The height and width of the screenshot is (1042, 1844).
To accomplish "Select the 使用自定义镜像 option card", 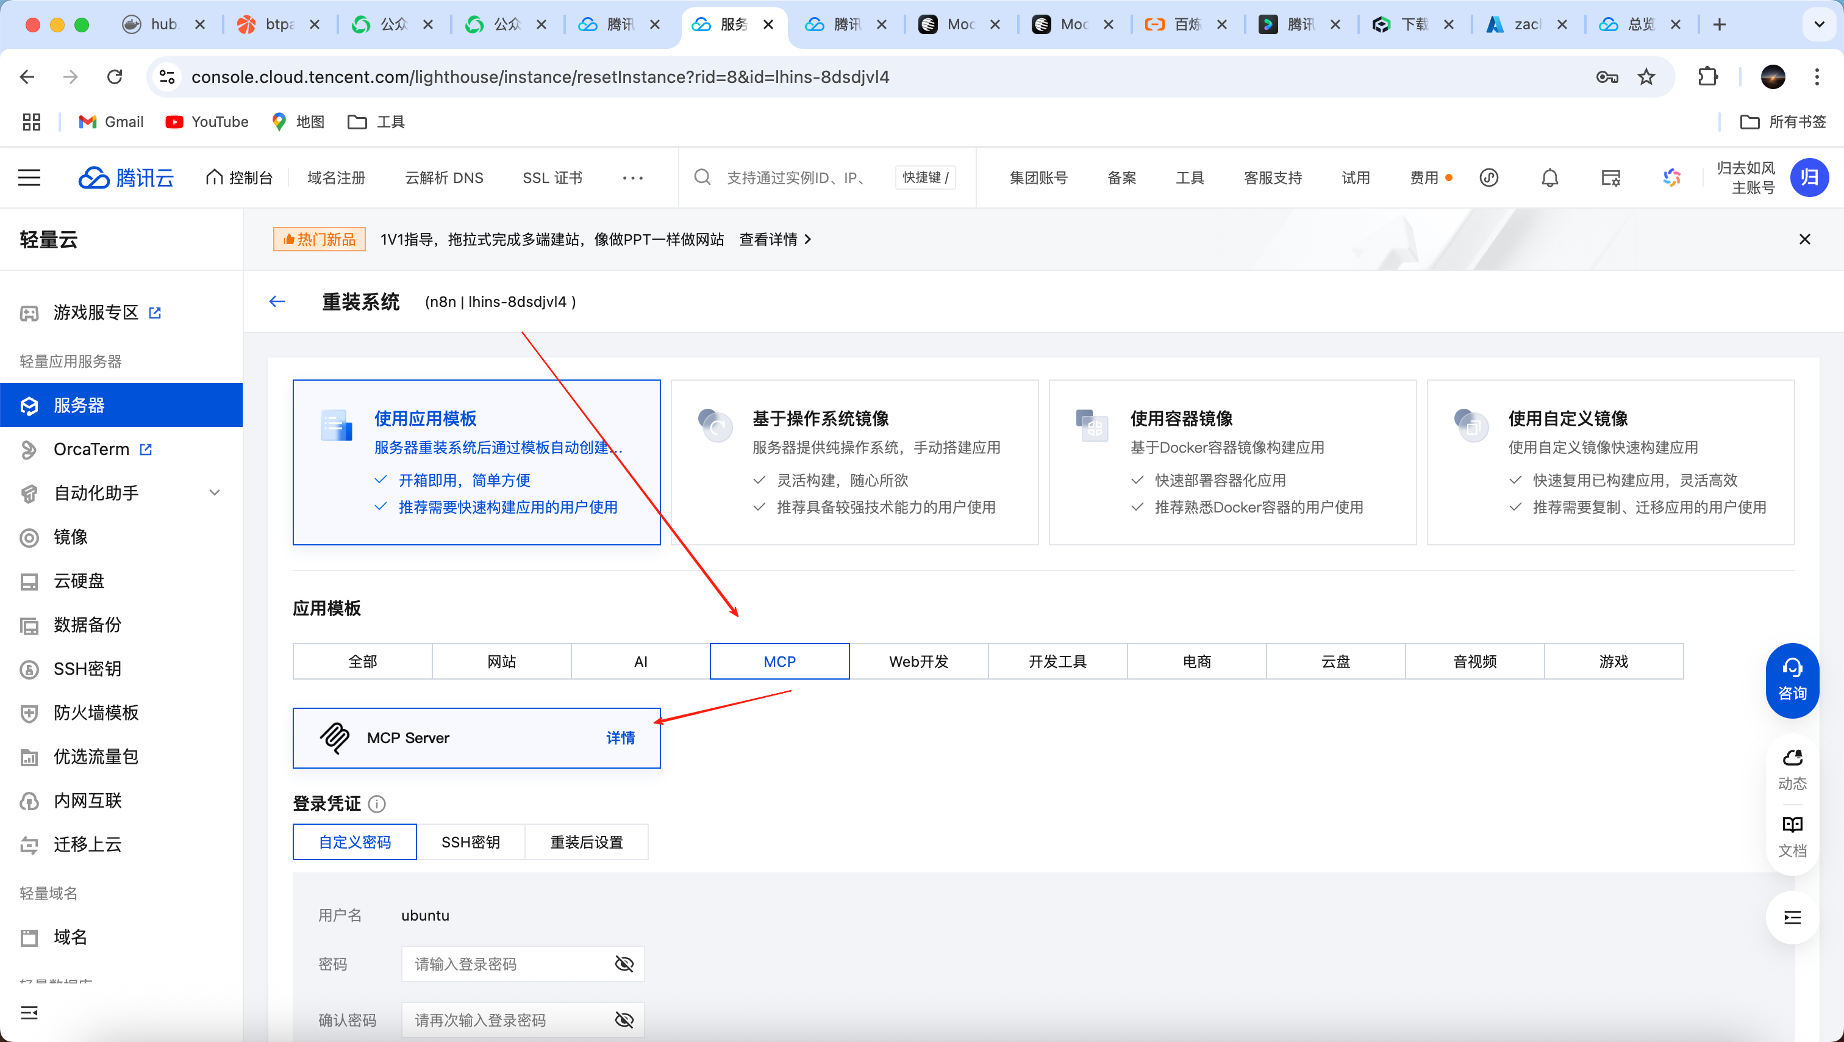I will [x=1610, y=462].
